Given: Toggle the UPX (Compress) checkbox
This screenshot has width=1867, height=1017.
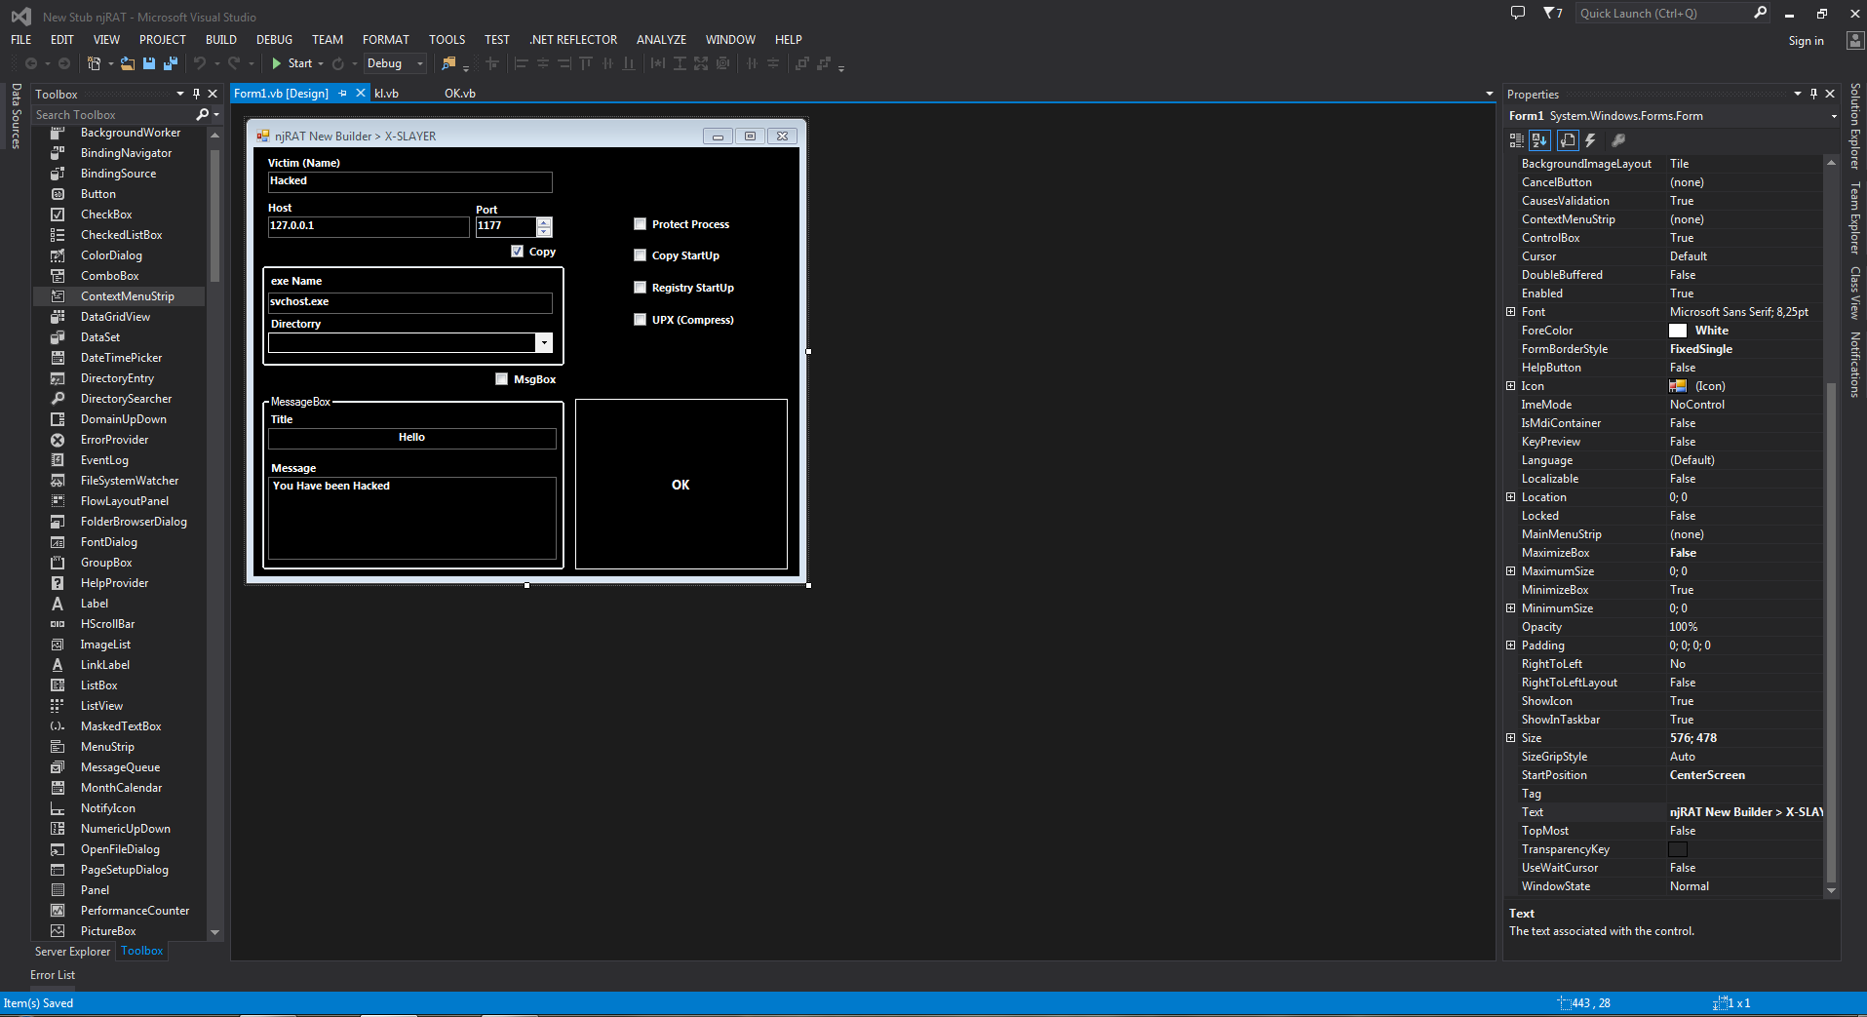Looking at the screenshot, I should [x=640, y=320].
